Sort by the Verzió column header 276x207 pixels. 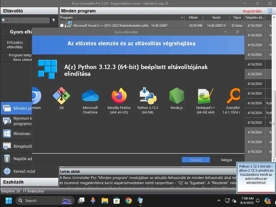coord(216,18)
